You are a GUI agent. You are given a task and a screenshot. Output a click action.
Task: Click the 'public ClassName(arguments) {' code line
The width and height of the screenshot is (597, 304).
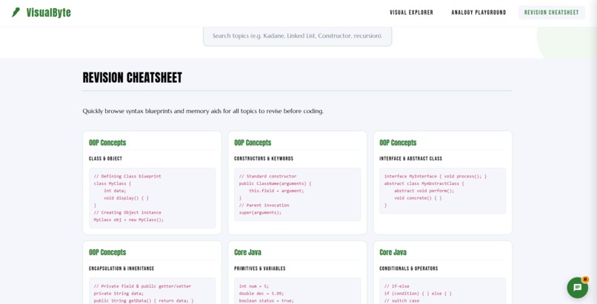[x=276, y=183]
